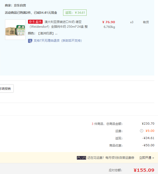Select the 颜色: 【澳洲奶源】 option text
The image size is (158, 174).
click(43, 33)
